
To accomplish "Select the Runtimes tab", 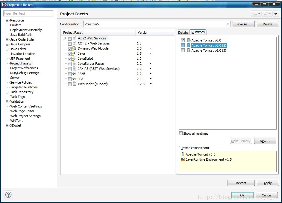I will tap(198, 32).
